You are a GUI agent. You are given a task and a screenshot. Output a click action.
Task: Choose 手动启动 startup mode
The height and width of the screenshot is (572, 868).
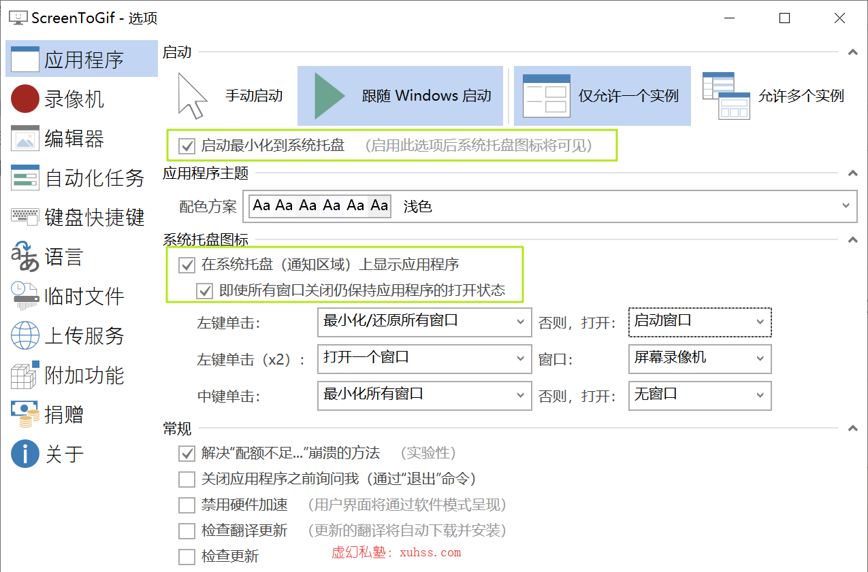(x=229, y=96)
